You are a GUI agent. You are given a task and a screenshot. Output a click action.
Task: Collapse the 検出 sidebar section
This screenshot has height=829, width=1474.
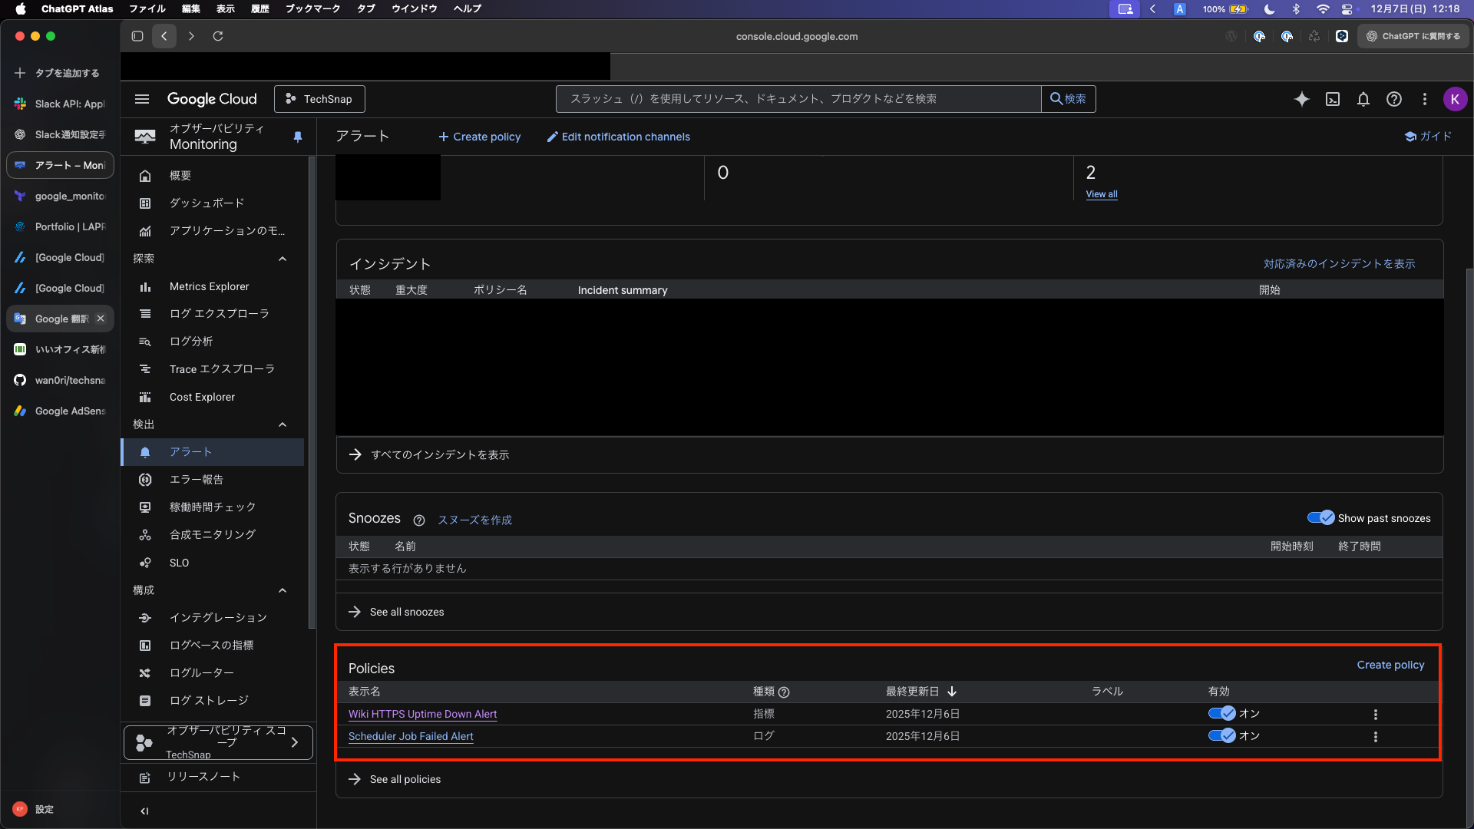coord(283,424)
